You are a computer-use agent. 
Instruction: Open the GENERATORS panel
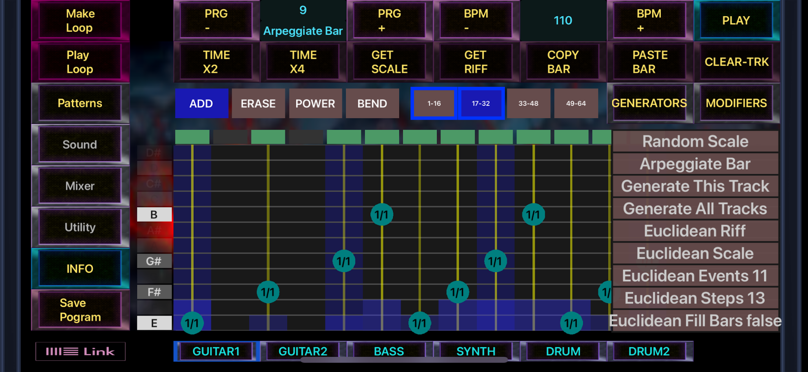(x=649, y=103)
